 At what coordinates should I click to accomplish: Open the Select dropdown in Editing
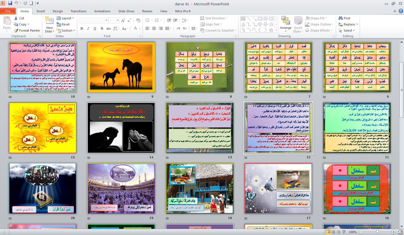pyautogui.click(x=347, y=30)
